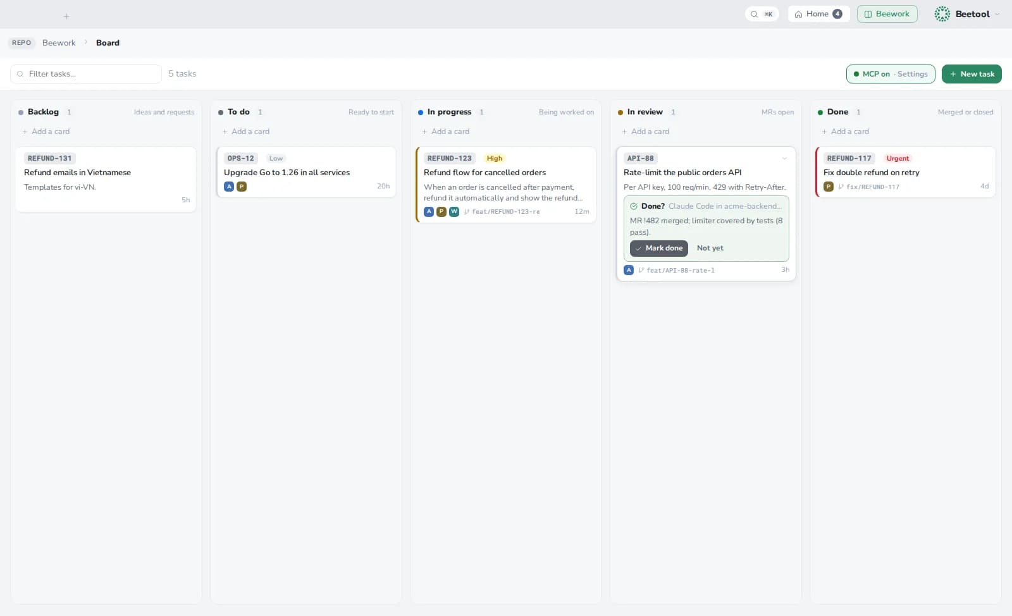Add a card to In review

point(646,132)
